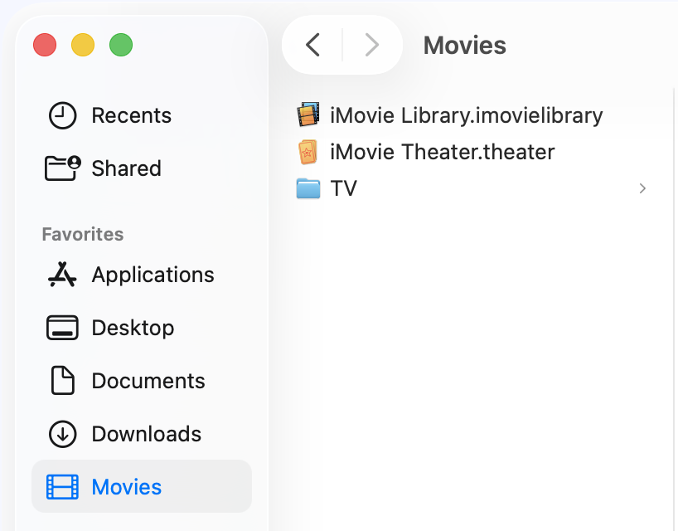Viewport: 678px width, 531px height.
Task: Click the Documents page icon
Action: pyautogui.click(x=62, y=381)
